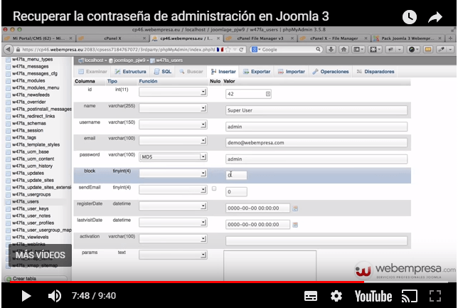458x308 pixels.
Task: Open the browser downloads arrow icon
Action: (x=331, y=49)
